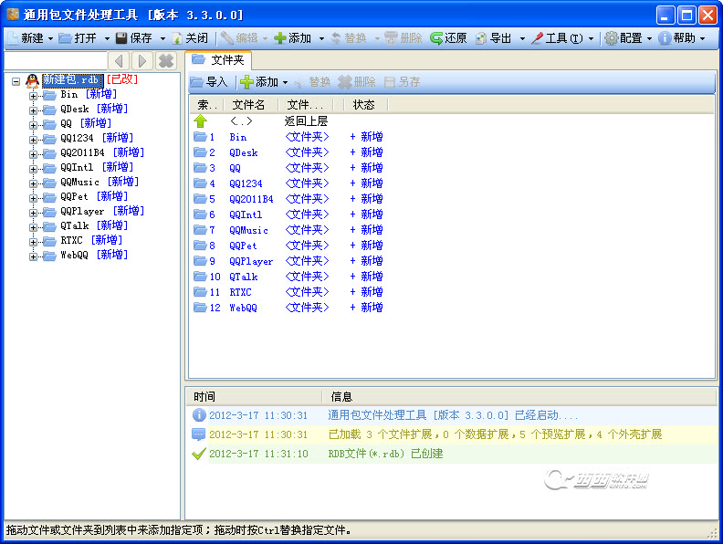Switch to the 文件夹 tab

click(219, 60)
